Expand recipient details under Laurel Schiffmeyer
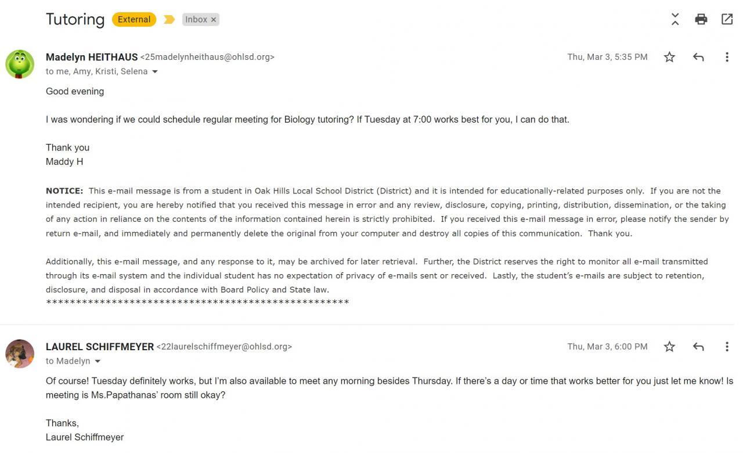This screenshot has height=453, width=743. pyautogui.click(x=98, y=361)
